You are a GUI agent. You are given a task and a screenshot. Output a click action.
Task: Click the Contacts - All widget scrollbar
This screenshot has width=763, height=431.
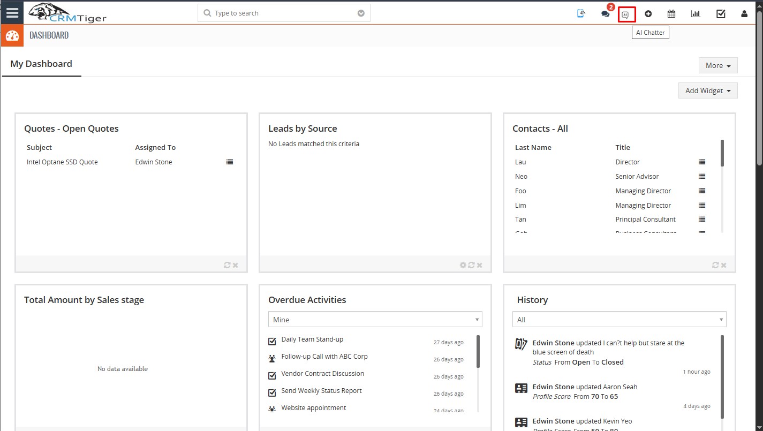click(722, 153)
